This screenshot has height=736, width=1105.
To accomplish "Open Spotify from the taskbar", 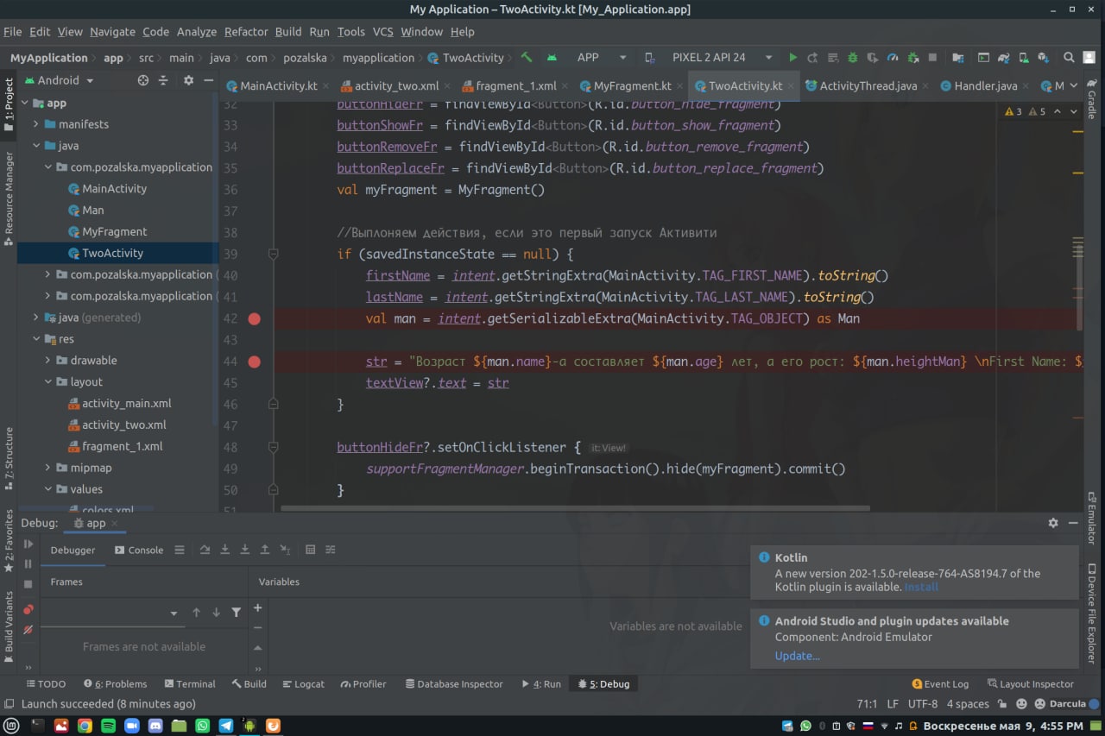I will click(108, 726).
